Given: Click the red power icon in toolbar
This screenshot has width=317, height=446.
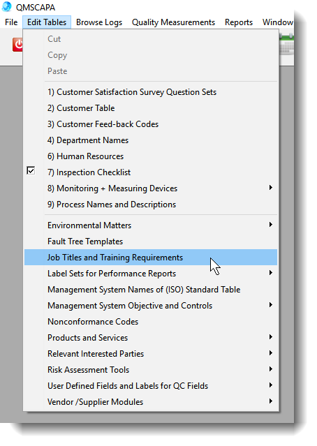Looking at the screenshot, I should pyautogui.click(x=17, y=45).
